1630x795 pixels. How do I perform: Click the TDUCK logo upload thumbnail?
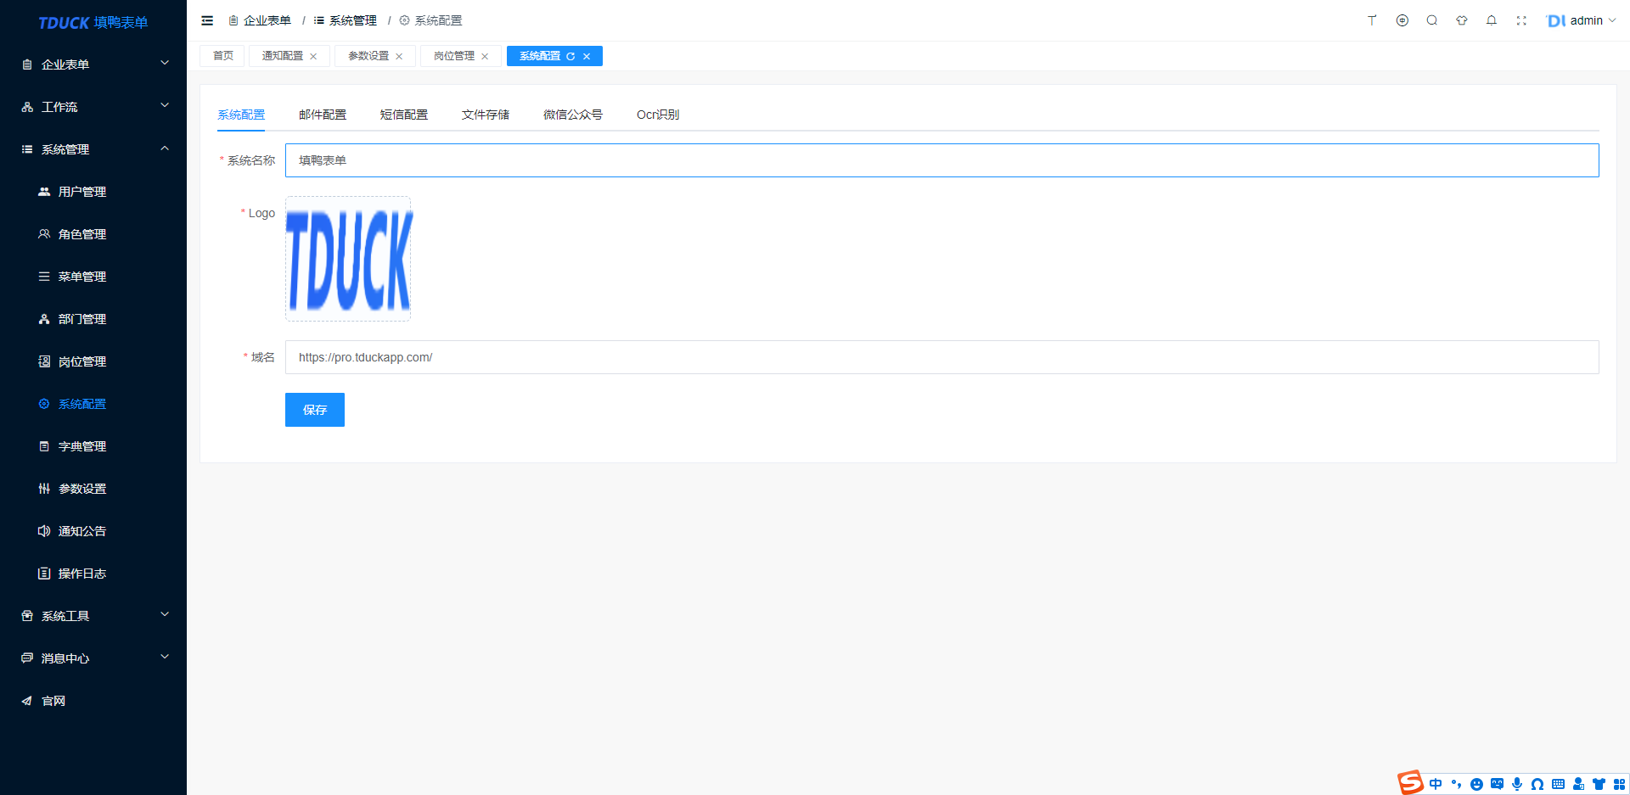(348, 259)
